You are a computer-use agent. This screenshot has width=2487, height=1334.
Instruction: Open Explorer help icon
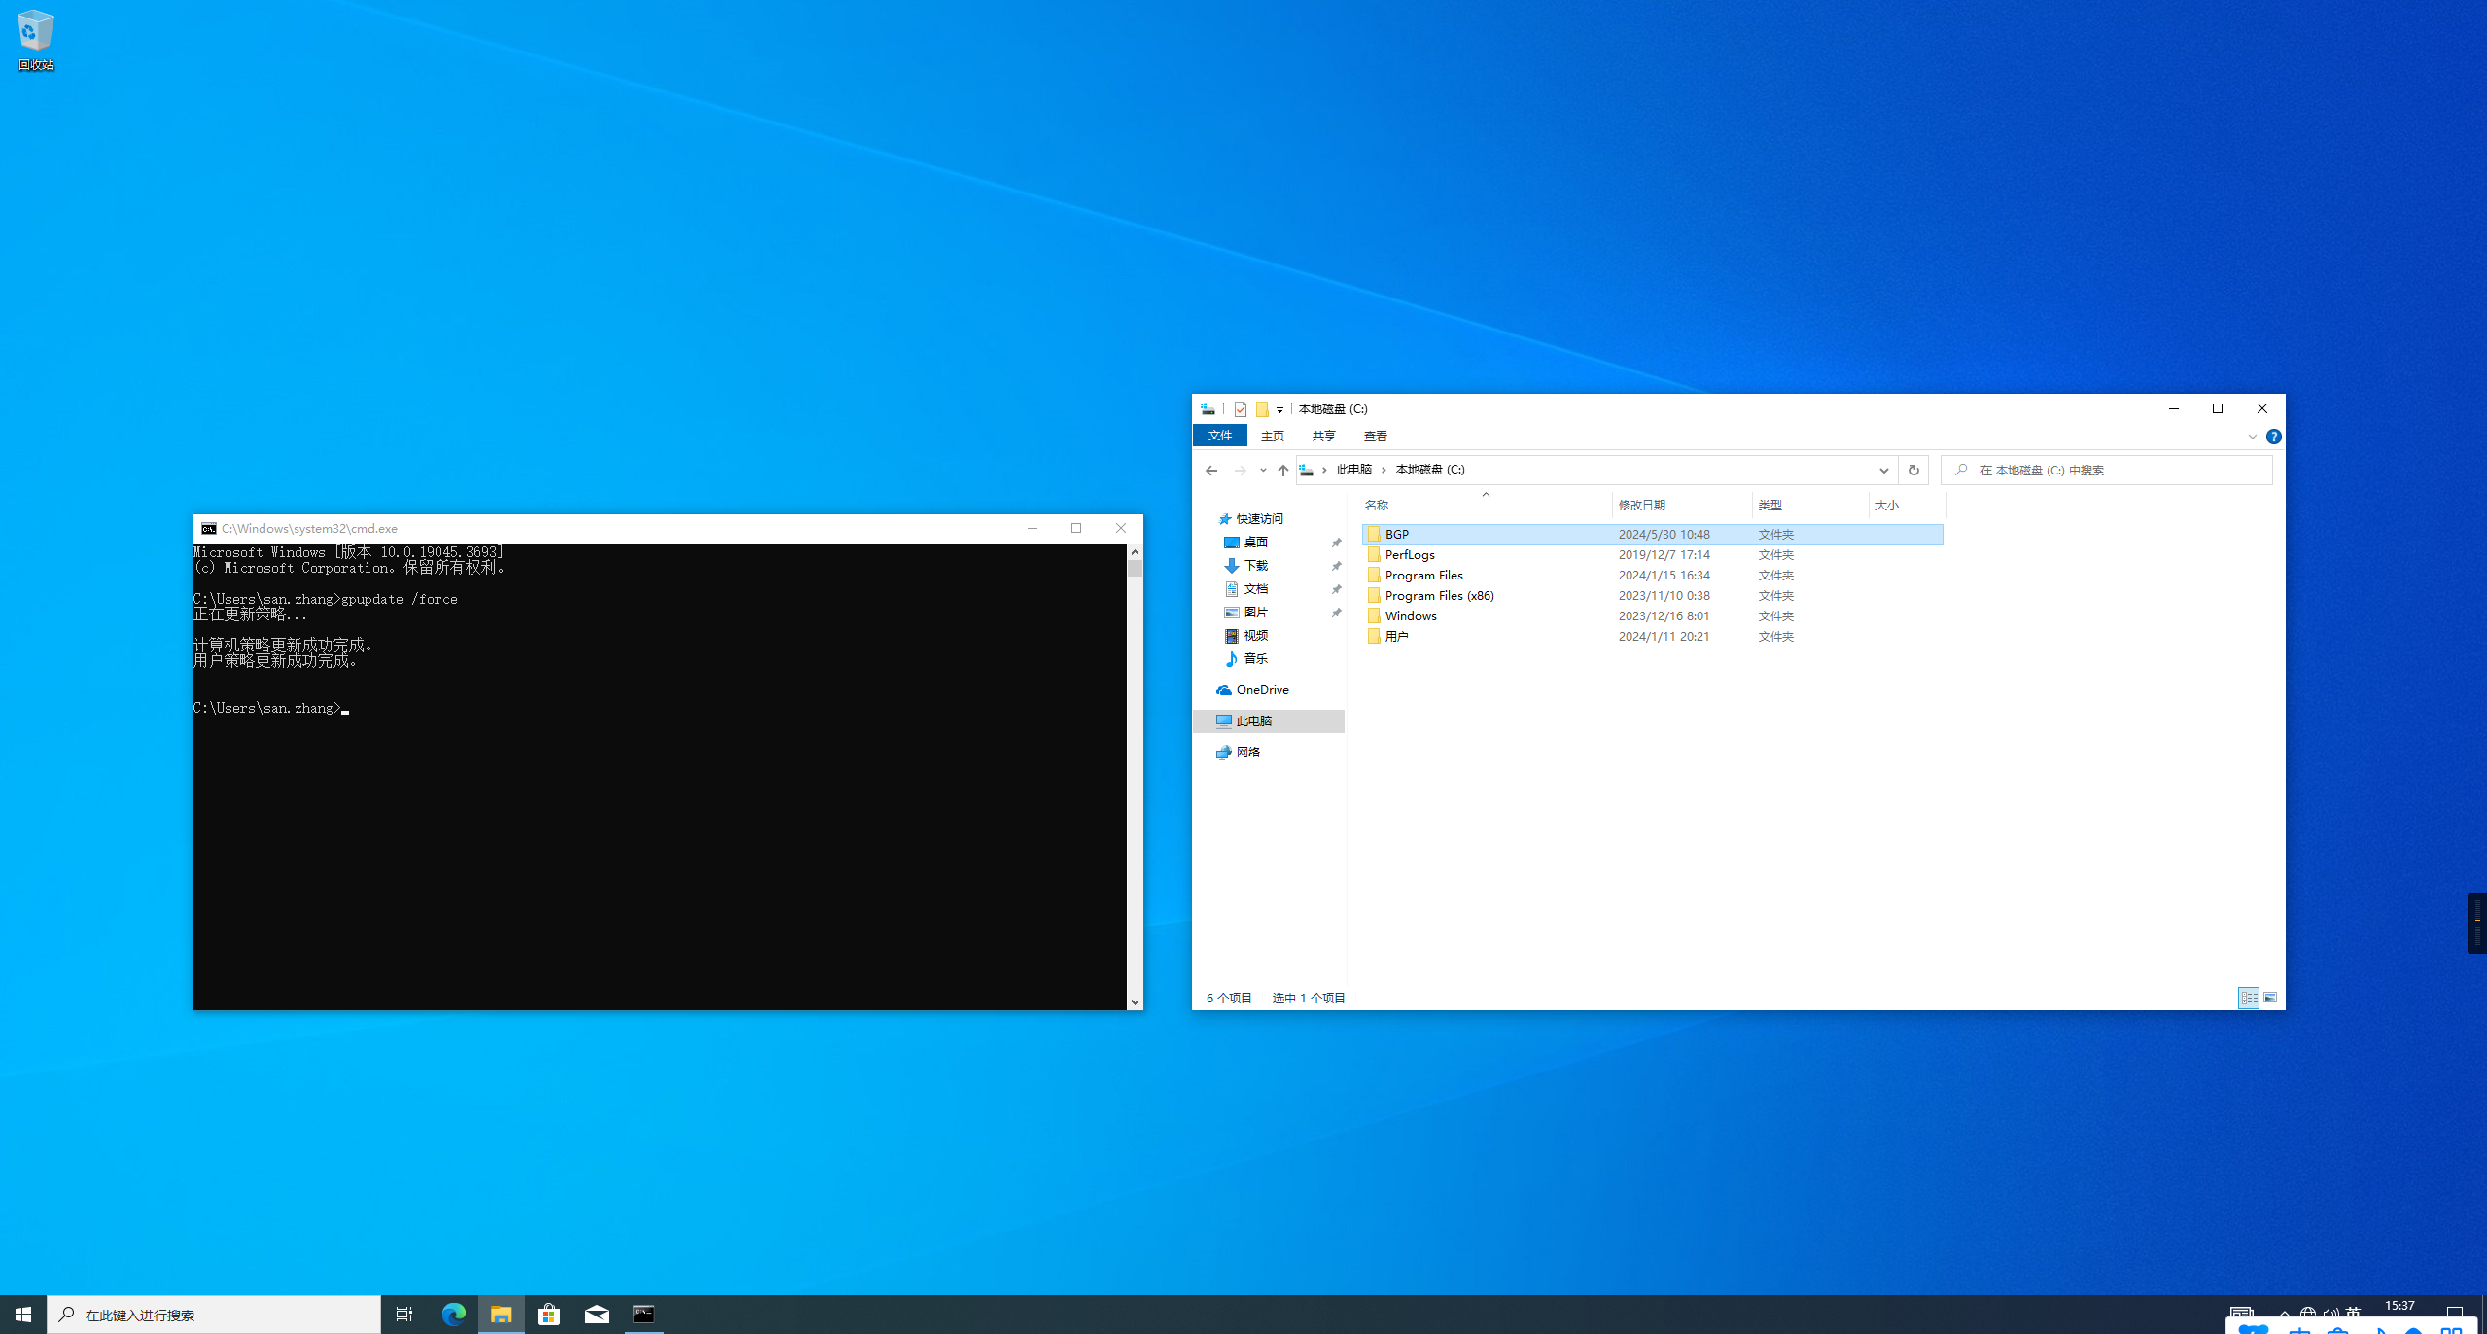click(2273, 437)
